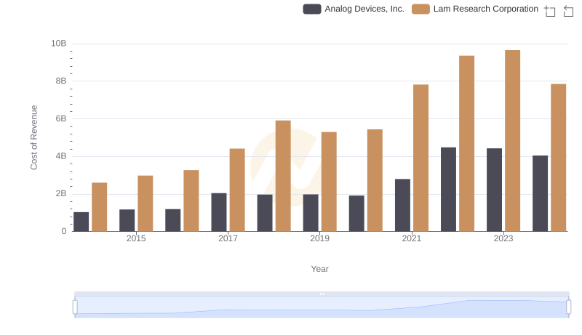The image size is (582, 335).
Task: Click the 6B y-axis label
Action: point(61,118)
